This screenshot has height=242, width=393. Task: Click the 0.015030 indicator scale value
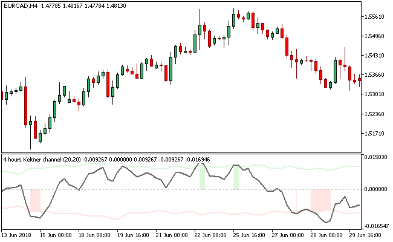[375, 157]
